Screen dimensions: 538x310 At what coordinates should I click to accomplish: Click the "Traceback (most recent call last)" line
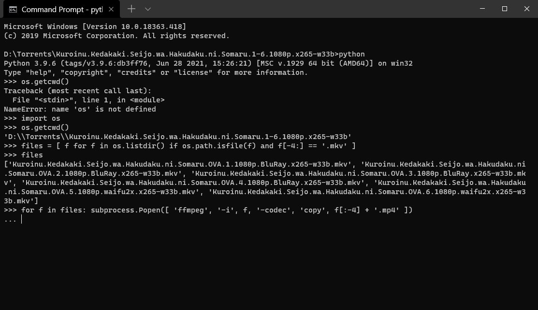pos(77,91)
